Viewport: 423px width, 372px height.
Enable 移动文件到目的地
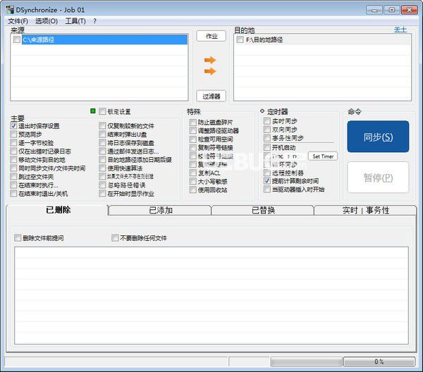(x=13, y=160)
